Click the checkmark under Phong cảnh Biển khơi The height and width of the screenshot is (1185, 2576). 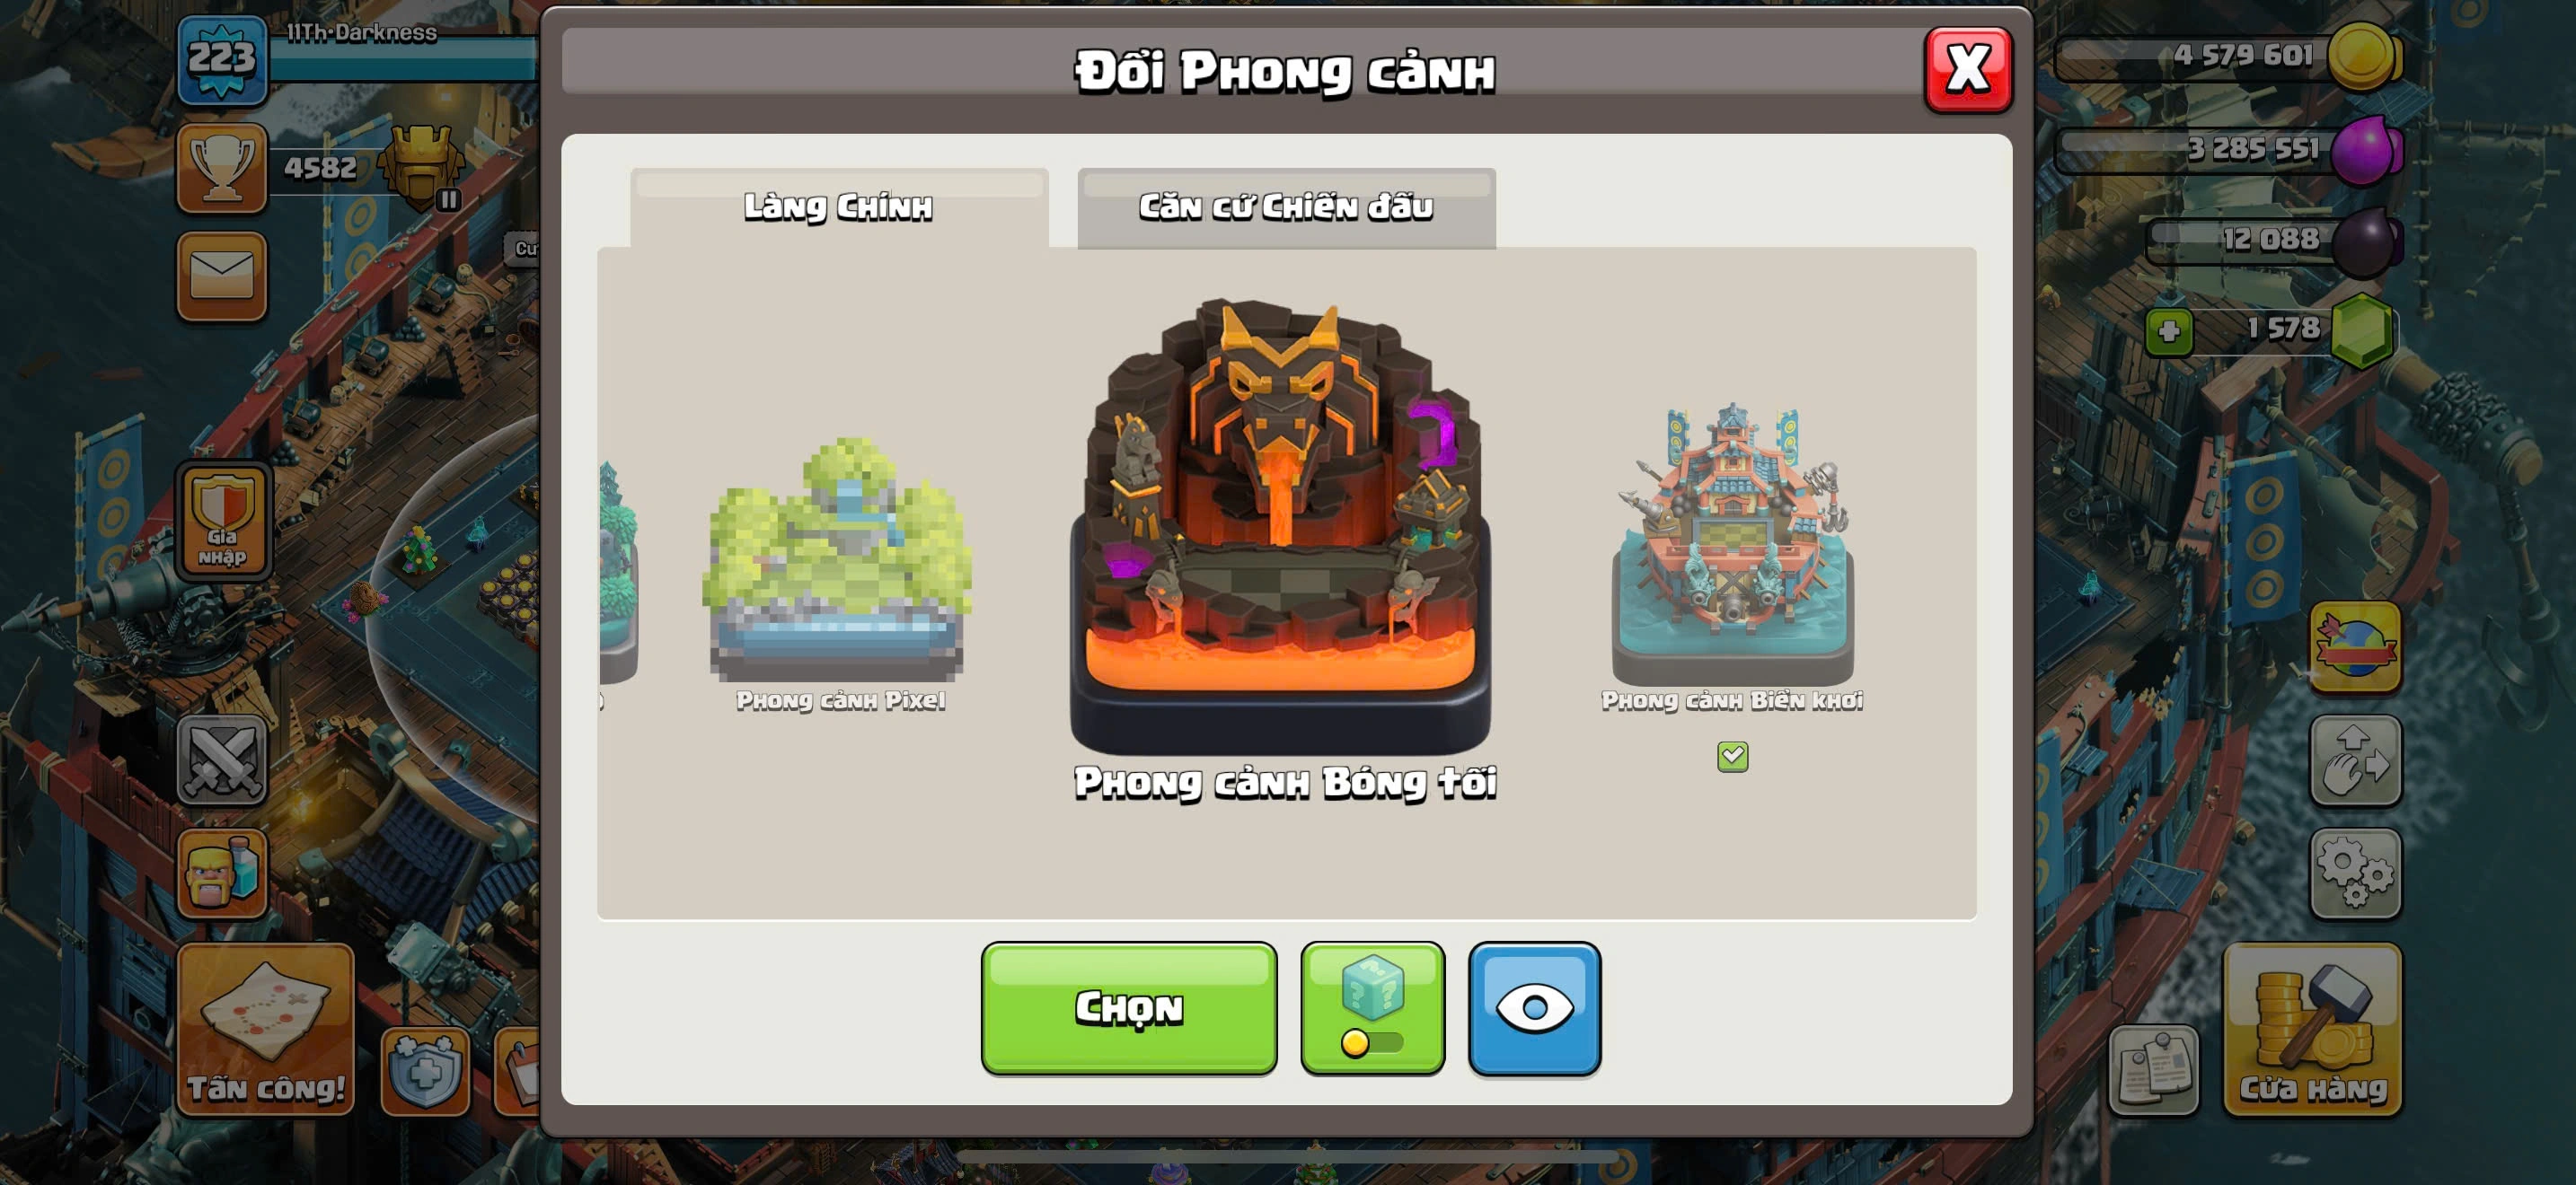click(x=1732, y=757)
